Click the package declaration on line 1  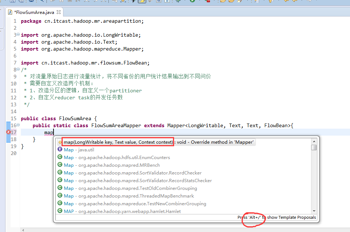(82, 21)
